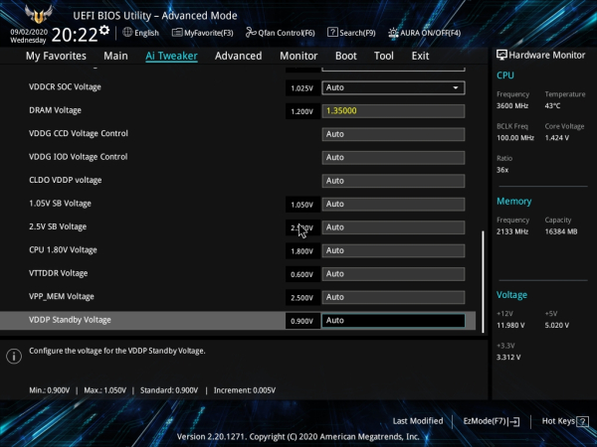Image resolution: width=597 pixels, height=447 pixels.
Task: Click the 1.424 V core voltage value
Action: (x=557, y=138)
